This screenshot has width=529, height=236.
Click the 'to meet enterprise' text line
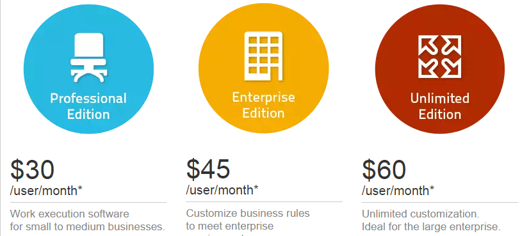pos(230,225)
